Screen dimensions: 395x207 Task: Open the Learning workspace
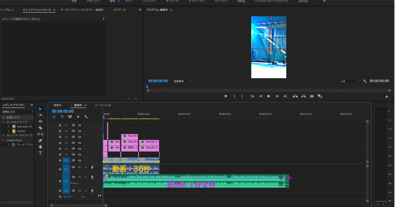click(x=303, y=1)
